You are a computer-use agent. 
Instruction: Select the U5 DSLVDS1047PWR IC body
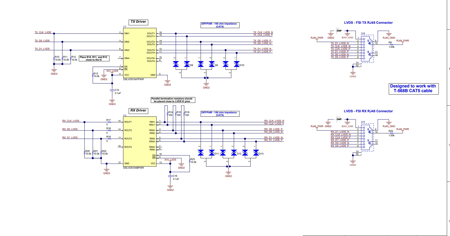[140, 53]
